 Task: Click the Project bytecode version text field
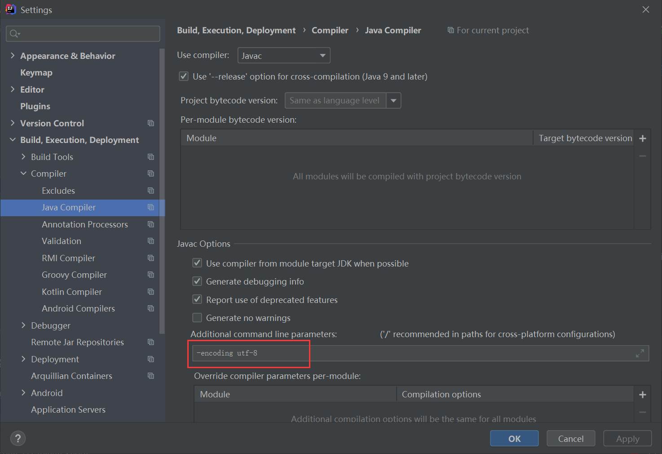(x=335, y=101)
